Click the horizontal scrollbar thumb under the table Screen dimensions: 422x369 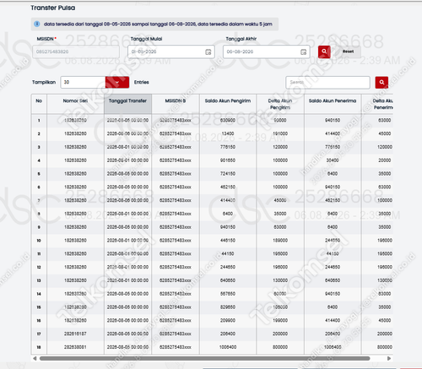click(x=204, y=358)
